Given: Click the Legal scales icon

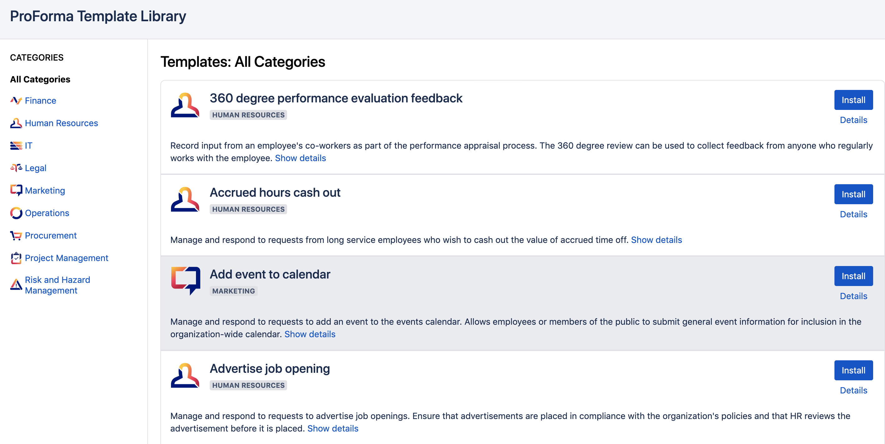Looking at the screenshot, I should click(16, 168).
